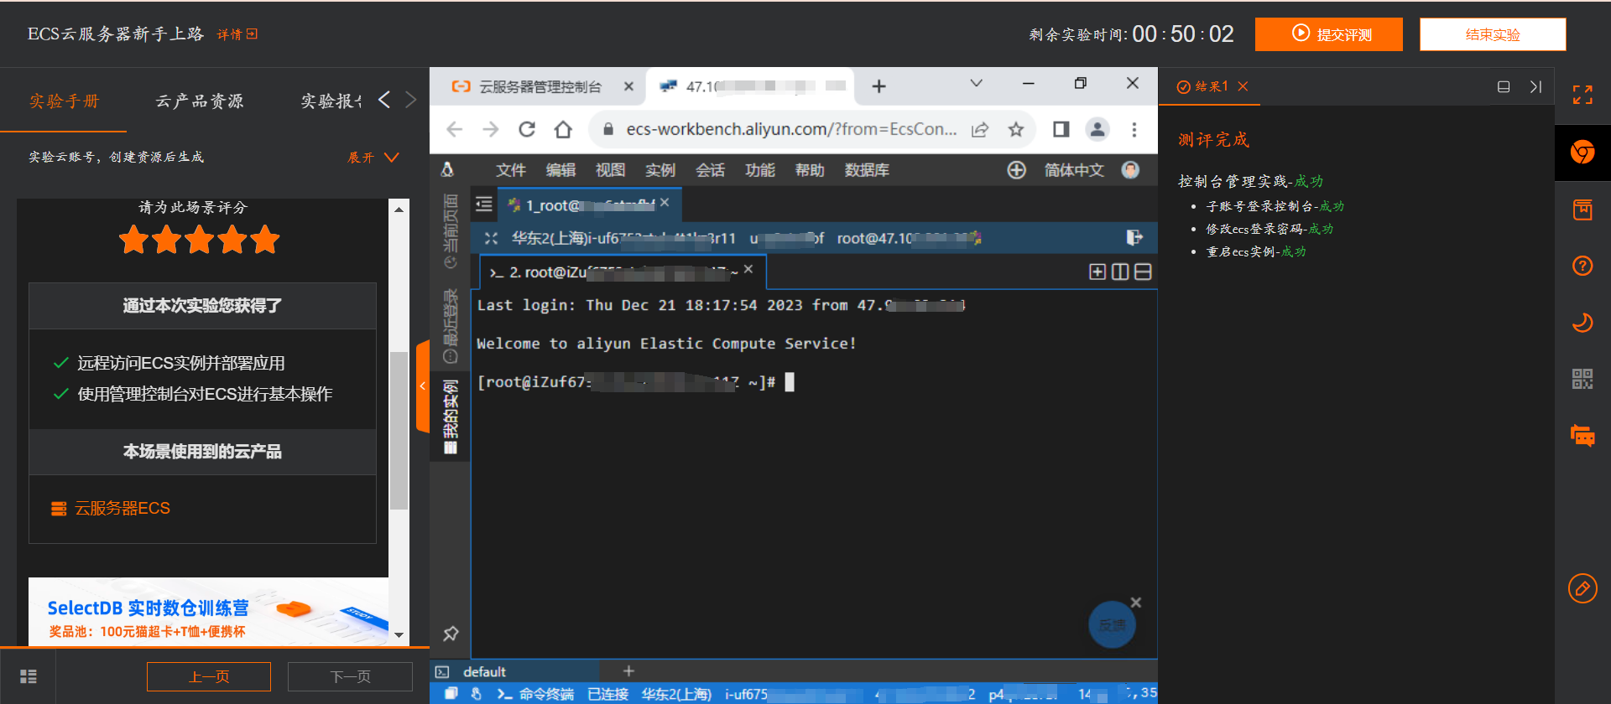Open the chat message icon in sidebar
Screen dimensions: 1611x704
(x=1582, y=436)
